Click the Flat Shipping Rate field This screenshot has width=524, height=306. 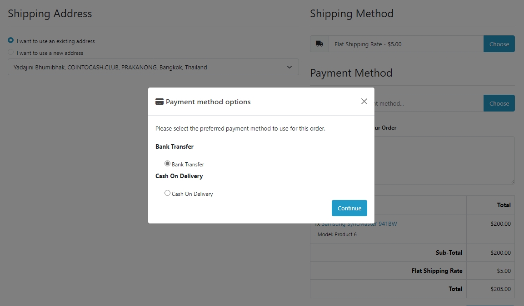point(406,44)
